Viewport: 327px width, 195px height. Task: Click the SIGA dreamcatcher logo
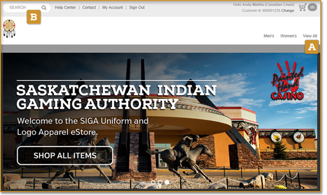9,29
